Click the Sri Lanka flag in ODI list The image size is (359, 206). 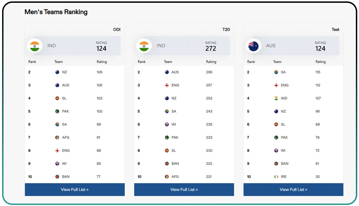[x=57, y=98]
